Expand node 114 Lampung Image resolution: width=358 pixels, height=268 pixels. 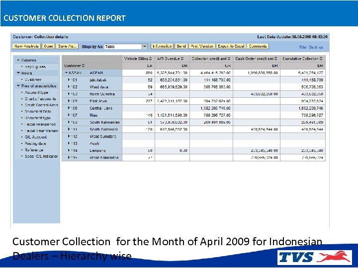(69, 150)
